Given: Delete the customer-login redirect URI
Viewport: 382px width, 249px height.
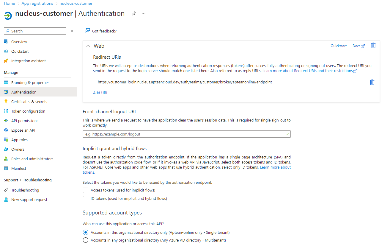Looking at the screenshot, I should pos(372,82).
